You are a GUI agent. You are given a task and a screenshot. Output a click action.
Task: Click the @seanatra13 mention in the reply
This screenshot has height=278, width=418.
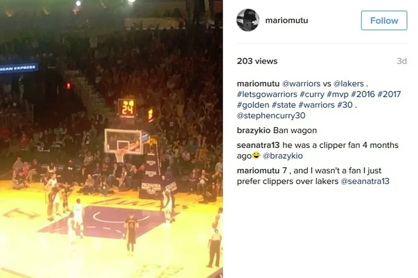[x=365, y=181]
